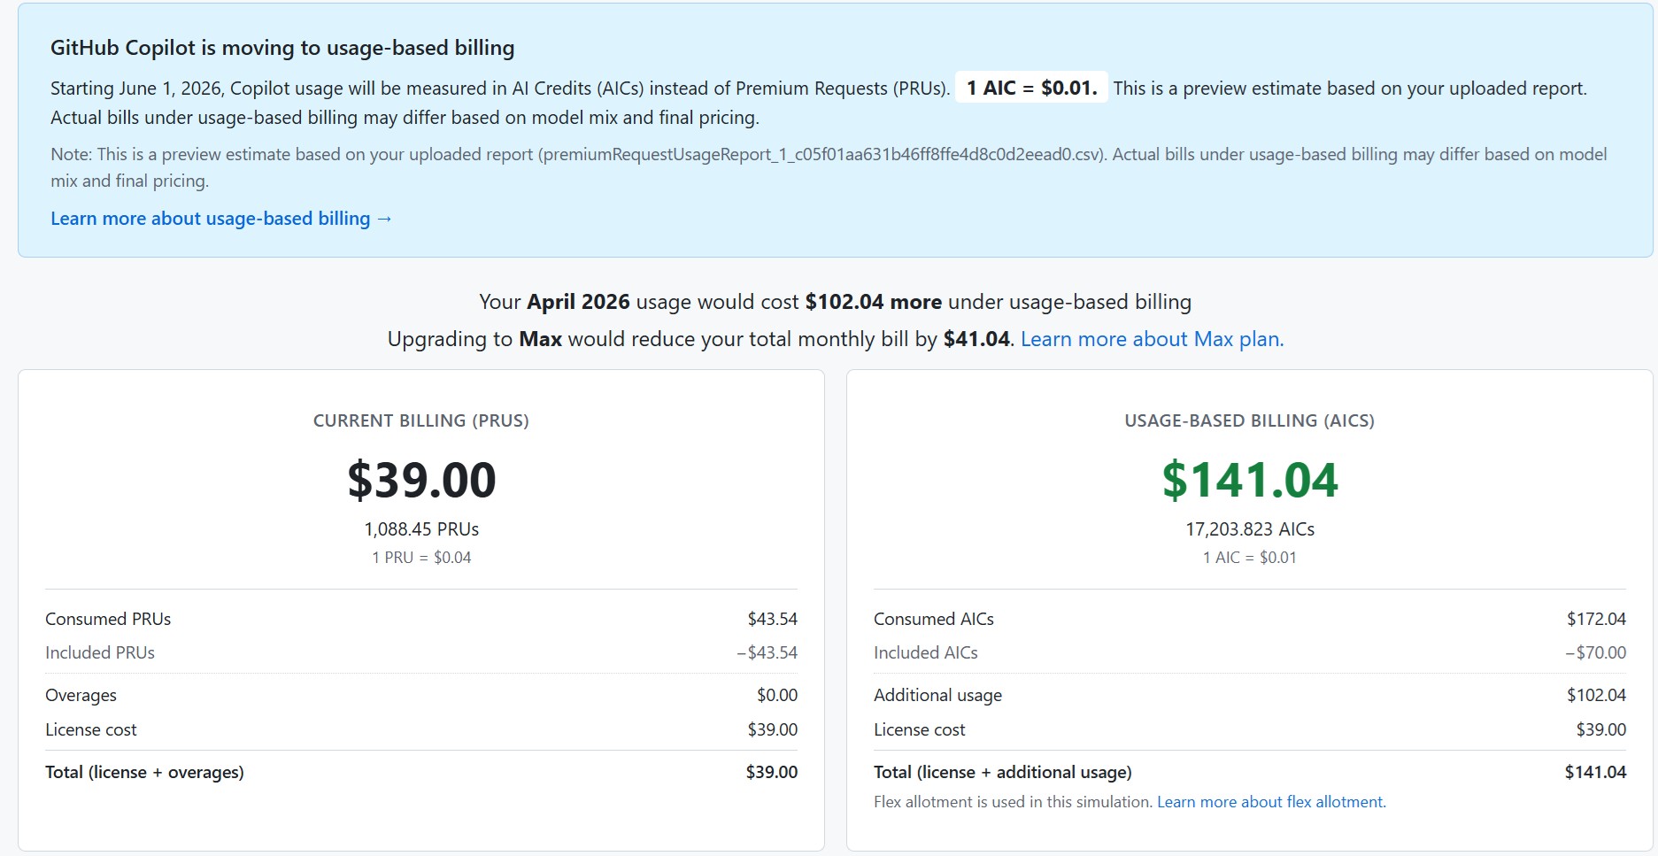The height and width of the screenshot is (856, 1658).
Task: Select the '1,088.45 PRUs' usage figure
Action: pyautogui.click(x=421, y=529)
